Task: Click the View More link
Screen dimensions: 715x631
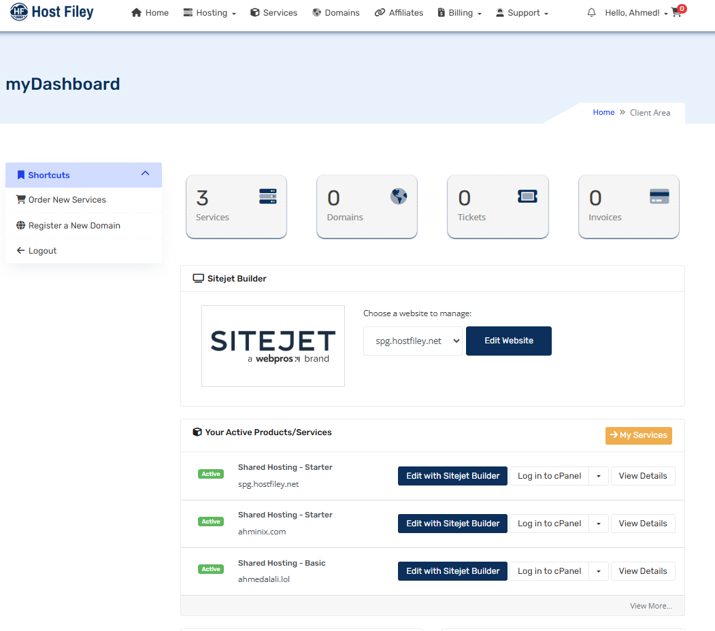Action: point(650,606)
